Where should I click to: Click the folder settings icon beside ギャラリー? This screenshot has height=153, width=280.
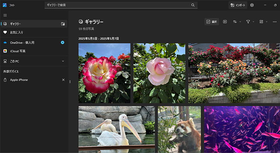[x=63, y=24]
